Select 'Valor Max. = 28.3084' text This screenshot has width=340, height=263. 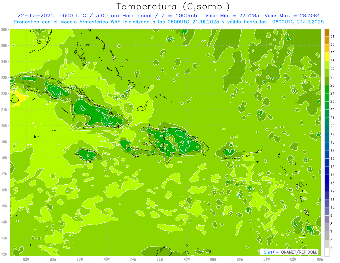(292, 16)
